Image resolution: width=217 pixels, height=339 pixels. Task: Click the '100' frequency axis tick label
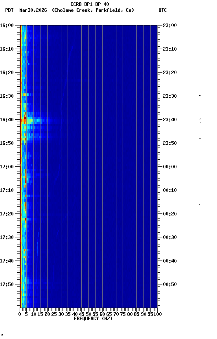coord(158,315)
